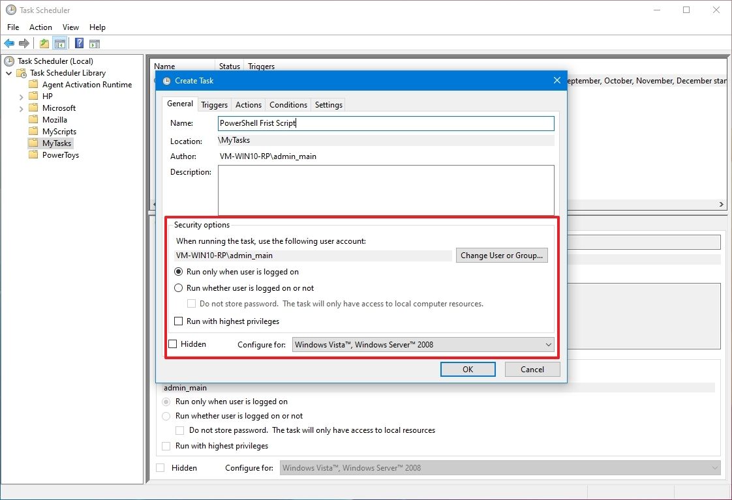Click the Help toolbar icon

coord(78,43)
